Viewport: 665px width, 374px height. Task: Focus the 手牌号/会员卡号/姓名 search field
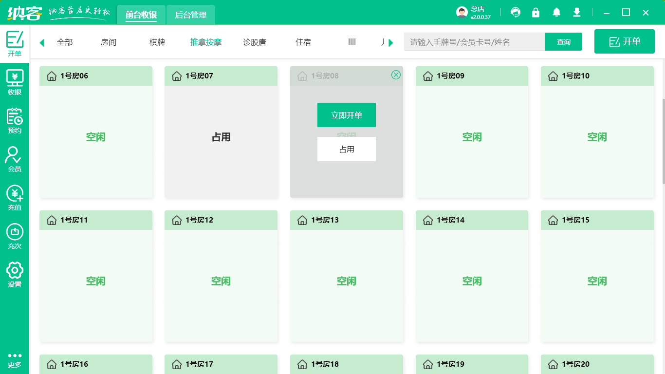(475, 42)
